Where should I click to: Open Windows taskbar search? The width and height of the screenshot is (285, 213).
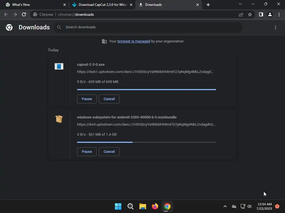[131, 206]
